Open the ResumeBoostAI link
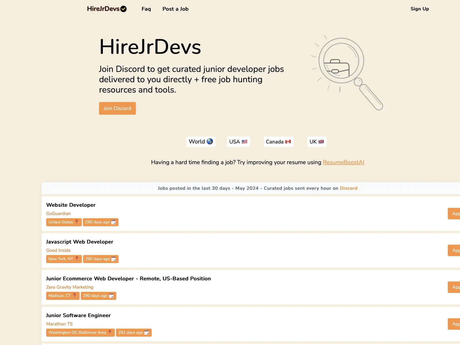 coord(344,162)
